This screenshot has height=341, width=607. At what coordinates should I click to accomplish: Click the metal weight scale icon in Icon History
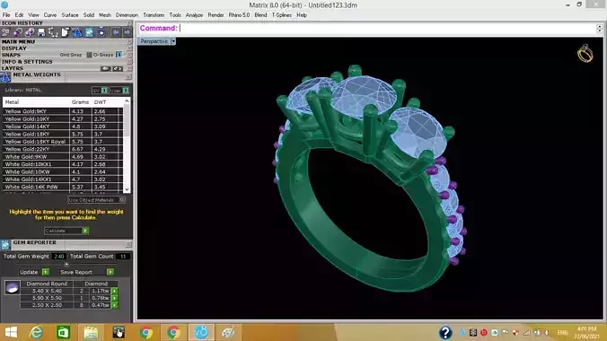(77, 32)
